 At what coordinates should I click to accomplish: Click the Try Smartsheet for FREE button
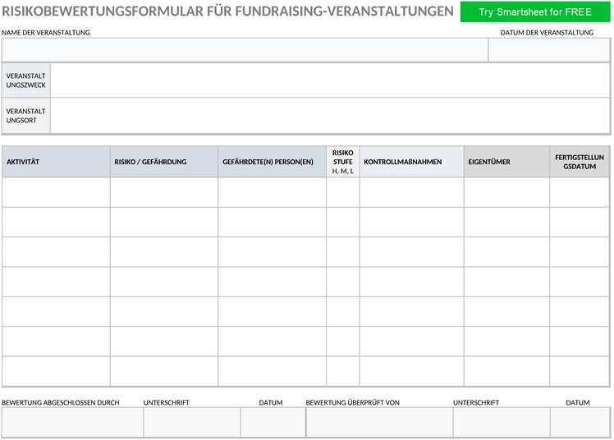click(535, 11)
